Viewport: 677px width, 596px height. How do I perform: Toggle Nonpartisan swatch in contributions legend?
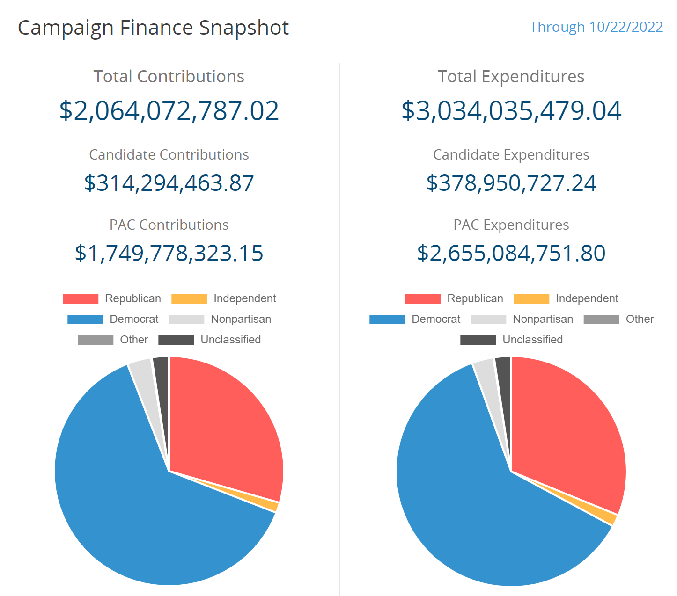point(186,320)
